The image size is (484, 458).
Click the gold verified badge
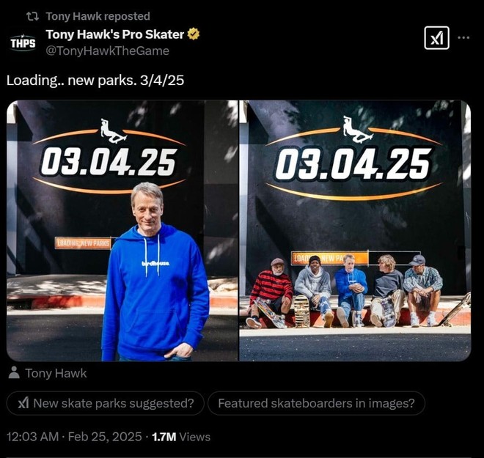[x=194, y=34]
